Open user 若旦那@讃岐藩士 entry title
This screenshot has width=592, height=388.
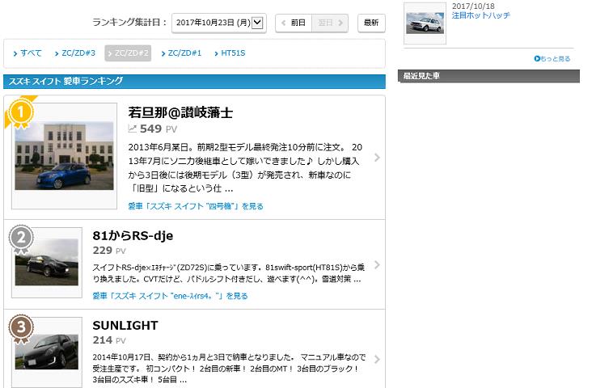click(x=180, y=112)
